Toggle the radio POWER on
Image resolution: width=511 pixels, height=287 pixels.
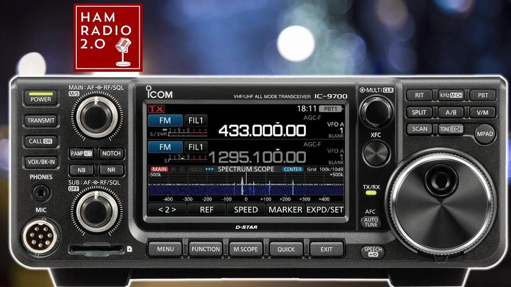tap(40, 99)
